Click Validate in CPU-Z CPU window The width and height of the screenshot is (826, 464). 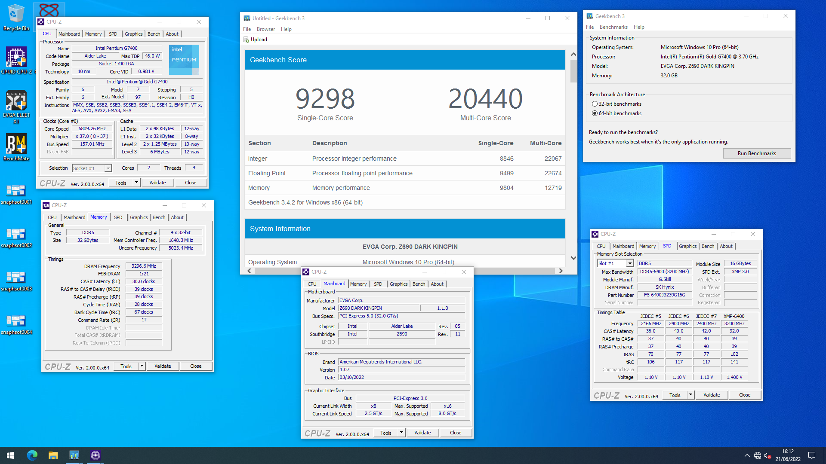click(157, 183)
